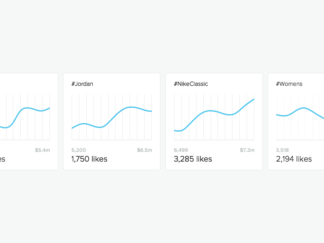Click the rising endpoint of the #NikeClassic chart
The width and height of the screenshot is (324, 243).
point(255,99)
